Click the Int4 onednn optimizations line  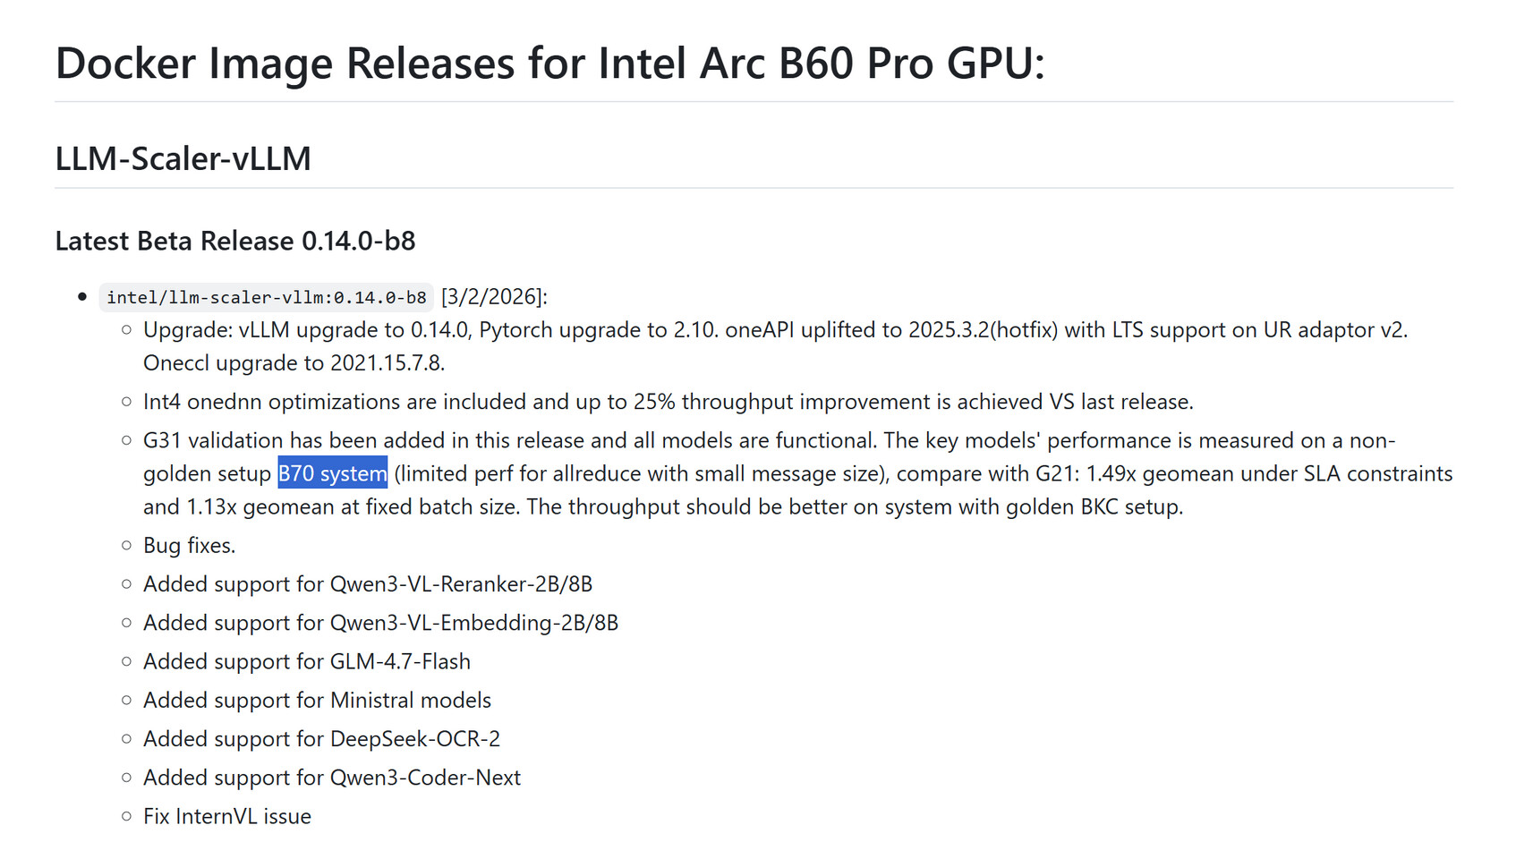pos(668,402)
